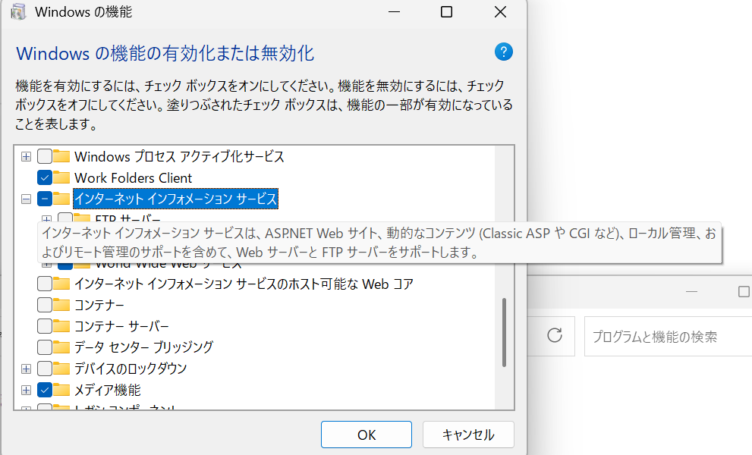The width and height of the screenshot is (752, 455).
Task: Click the デバイスのロックダウン folder icon
Action: pyautogui.click(x=61, y=369)
